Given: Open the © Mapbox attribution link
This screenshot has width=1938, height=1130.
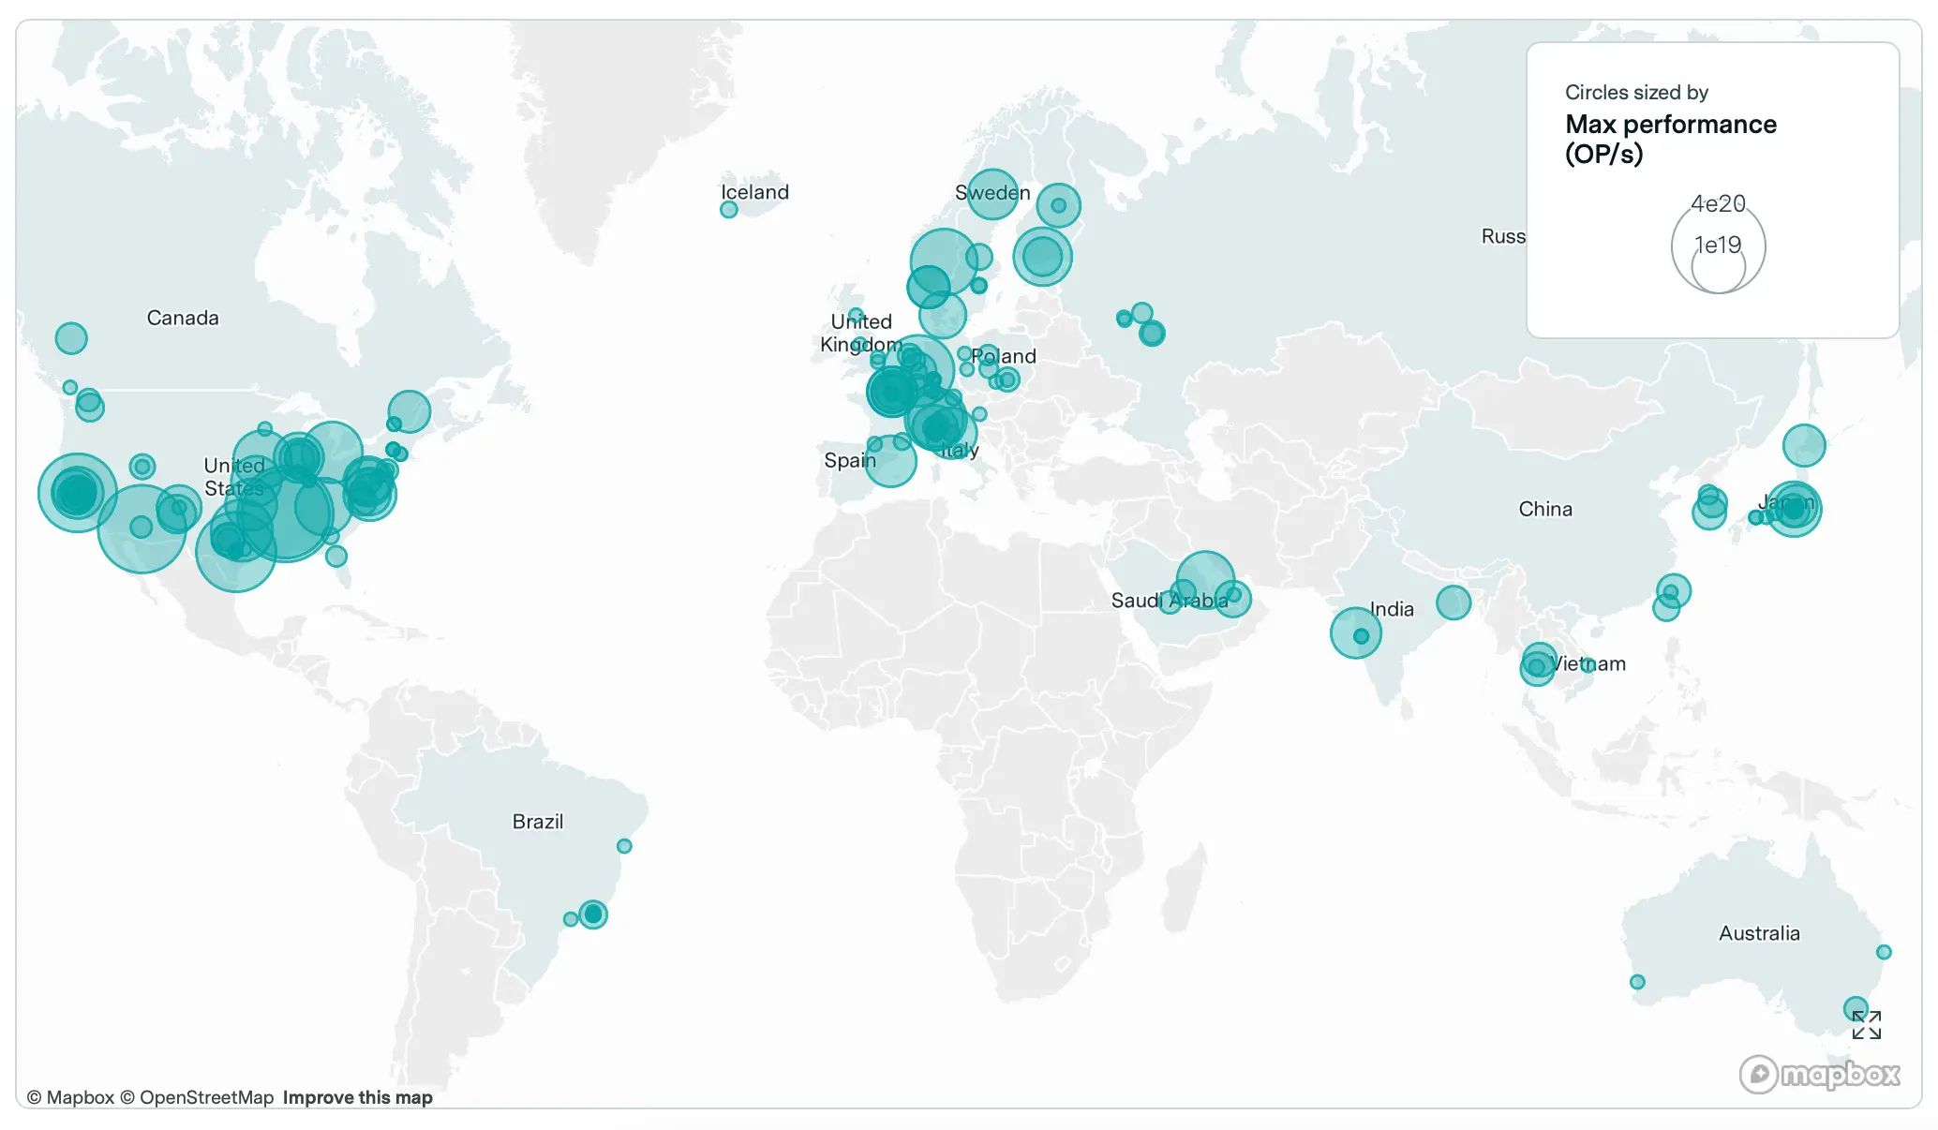Looking at the screenshot, I should pyautogui.click(x=70, y=1097).
